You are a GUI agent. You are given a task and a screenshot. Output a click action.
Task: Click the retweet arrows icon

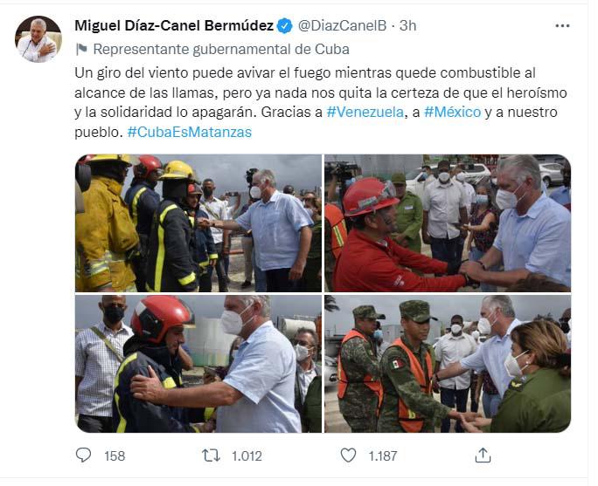[211, 455]
